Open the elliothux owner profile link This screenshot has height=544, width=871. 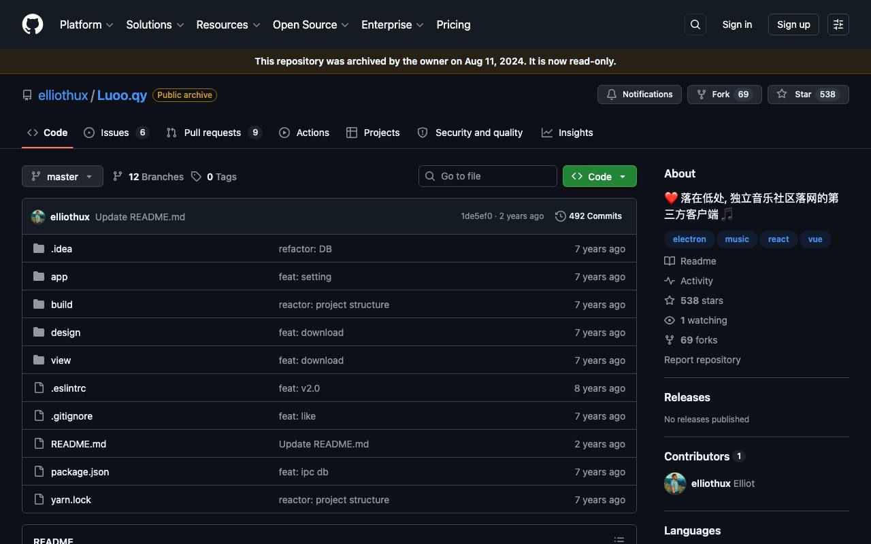pos(63,95)
